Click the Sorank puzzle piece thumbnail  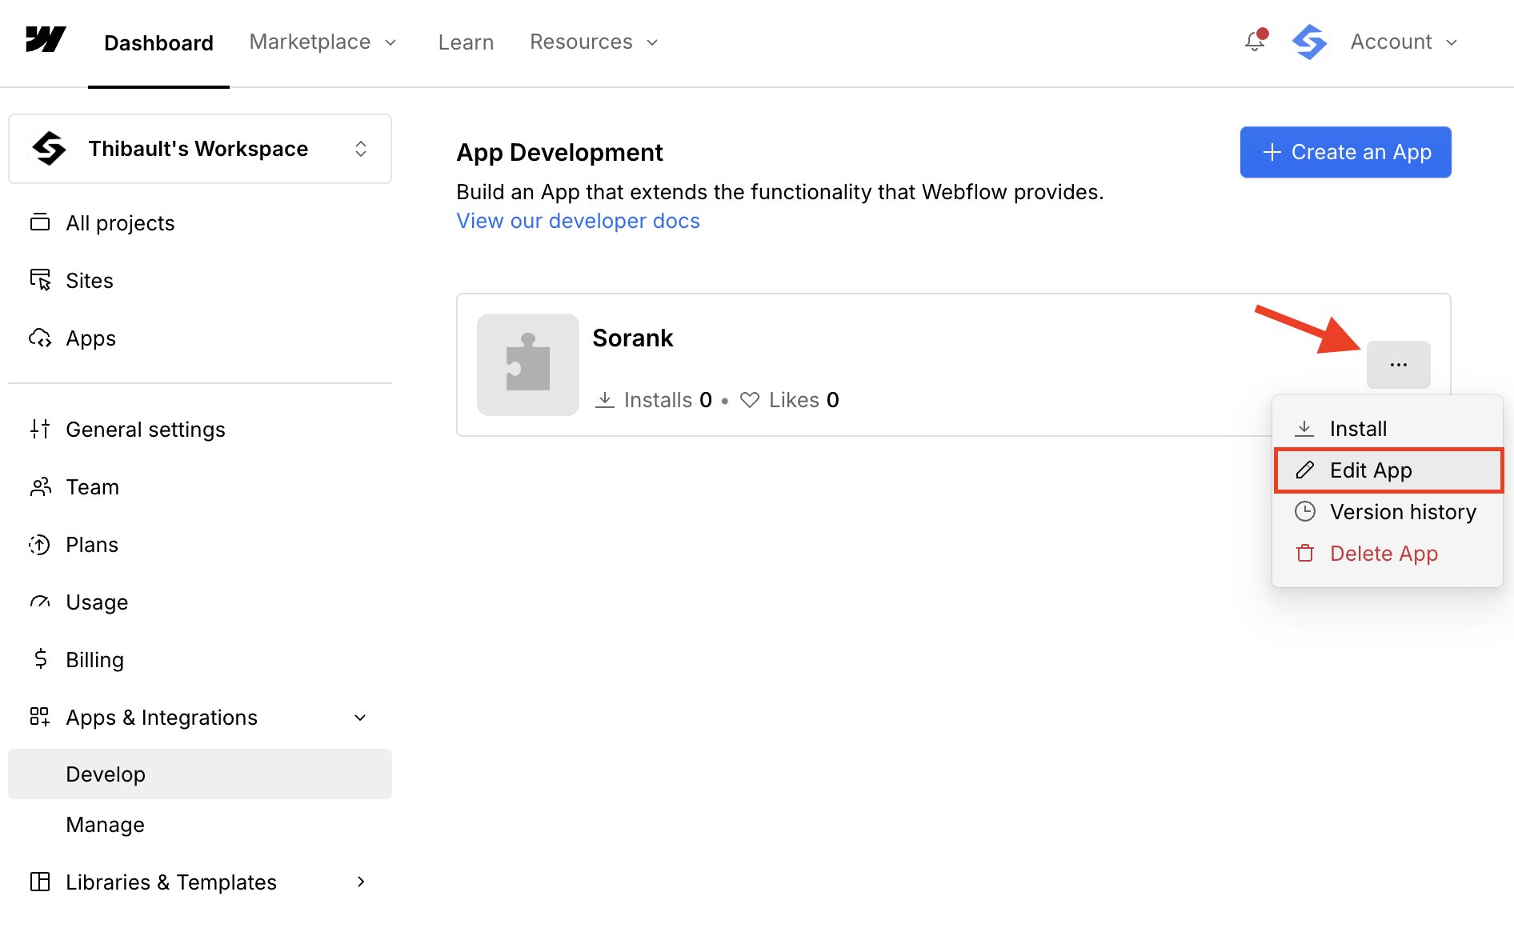point(528,365)
